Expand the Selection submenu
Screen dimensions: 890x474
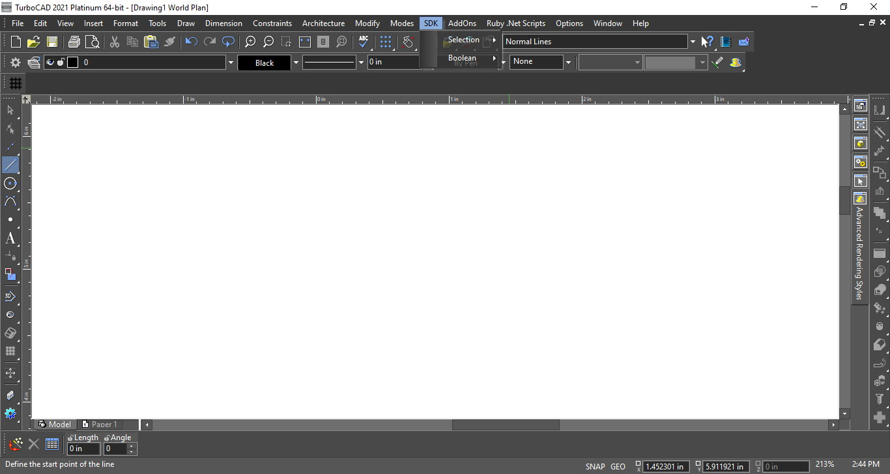tap(468, 40)
